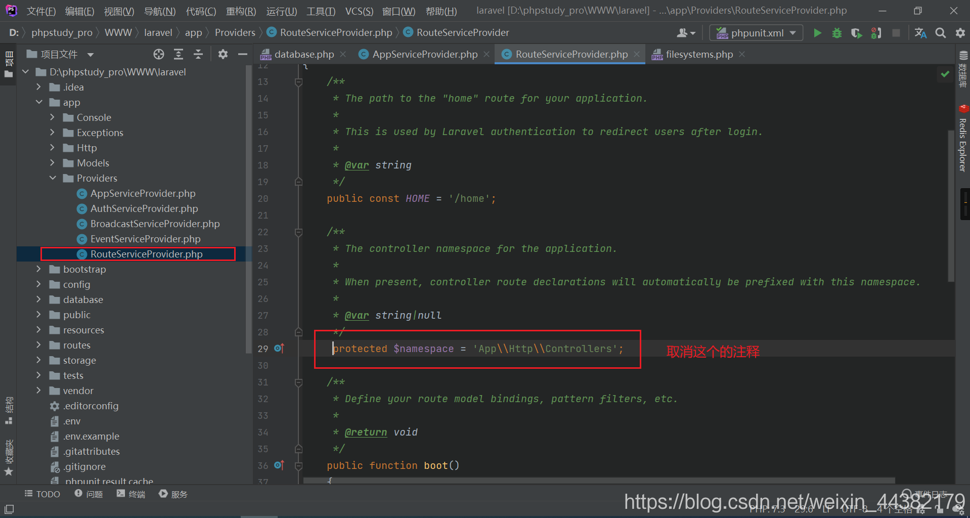Expand the Console folder
Image resolution: width=970 pixels, height=518 pixels.
(x=53, y=117)
